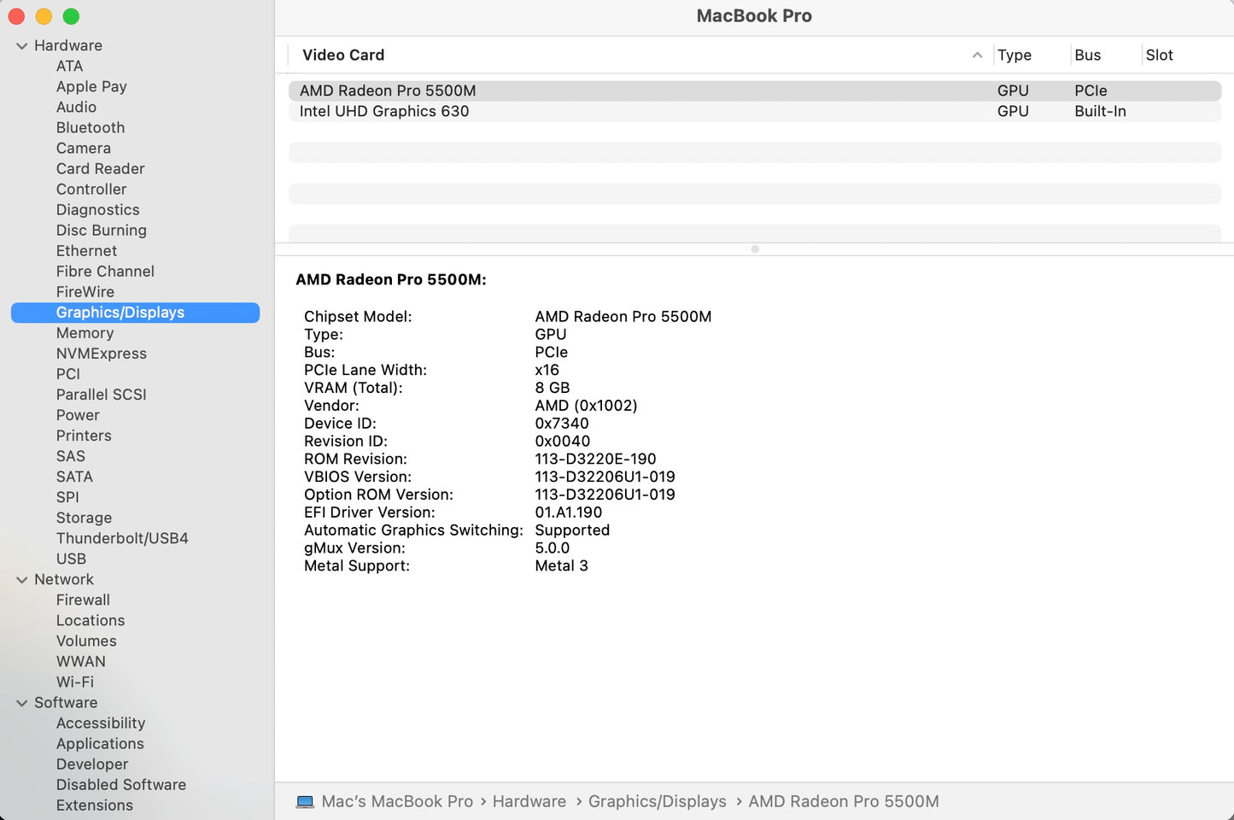Select the AMD Radeon Pro 5500M entry
Image resolution: width=1234 pixels, height=820 pixels.
point(388,90)
